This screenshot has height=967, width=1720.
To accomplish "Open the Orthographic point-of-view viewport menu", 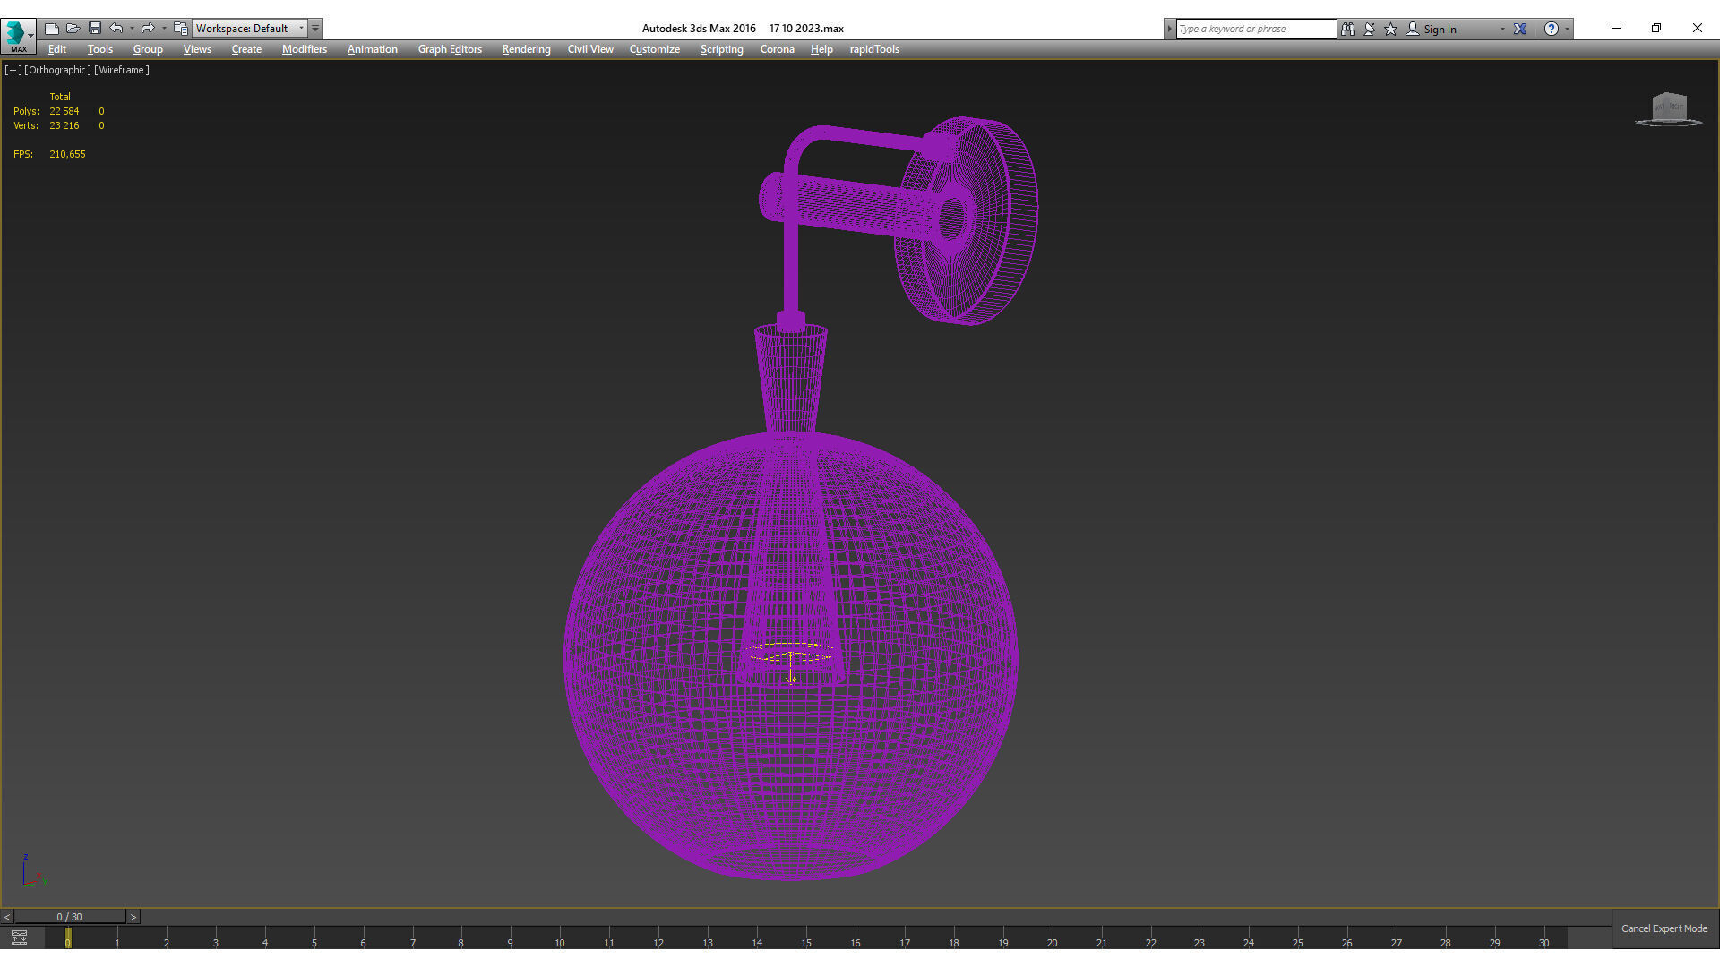I will [x=57, y=70].
